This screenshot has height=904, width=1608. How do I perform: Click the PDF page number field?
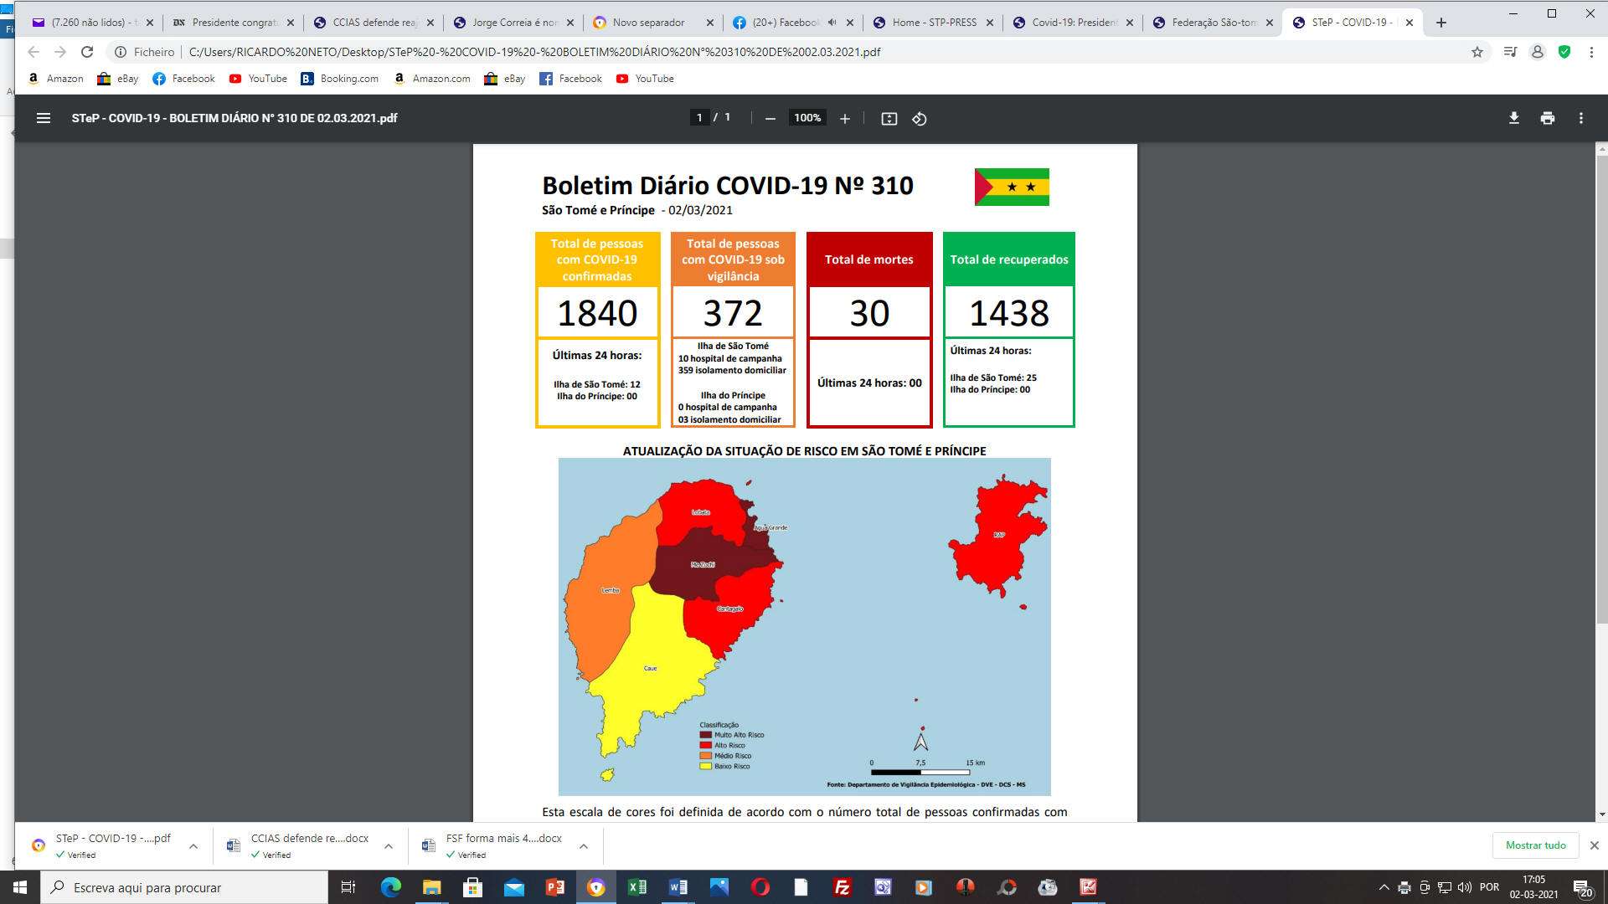tap(699, 118)
